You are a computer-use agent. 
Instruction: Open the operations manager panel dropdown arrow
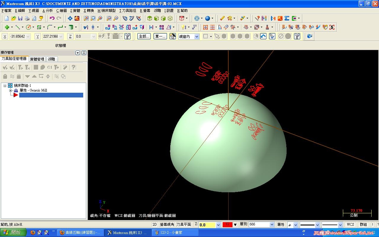(78, 53)
